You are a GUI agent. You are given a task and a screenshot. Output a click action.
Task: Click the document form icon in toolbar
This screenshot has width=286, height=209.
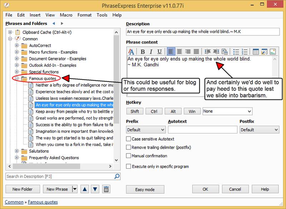(225, 52)
